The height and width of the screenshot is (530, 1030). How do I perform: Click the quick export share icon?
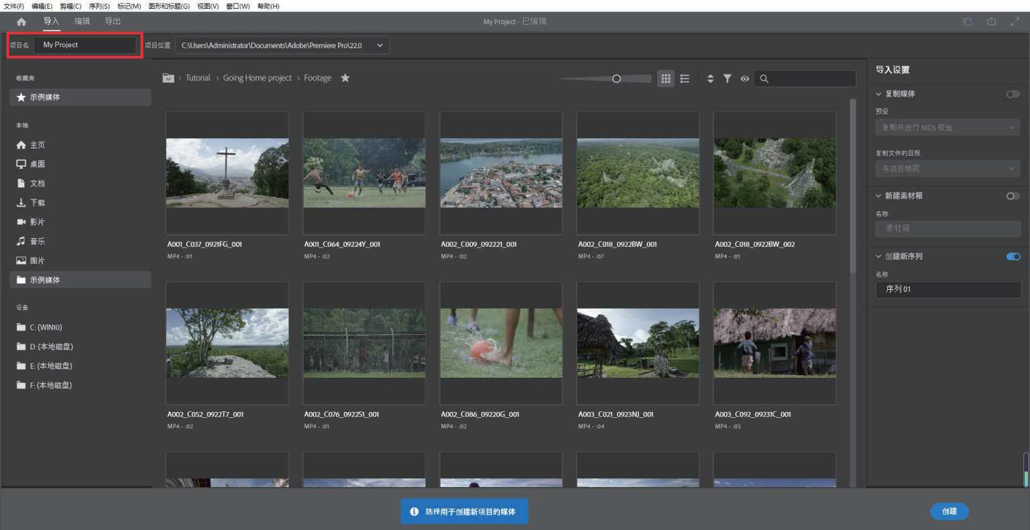coord(991,21)
